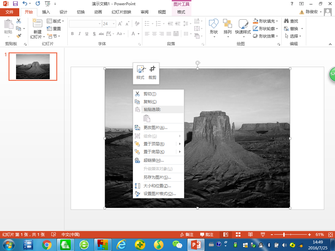Choose Save as Picture (另存为图片)
The height and width of the screenshot is (251, 335).
(158, 177)
